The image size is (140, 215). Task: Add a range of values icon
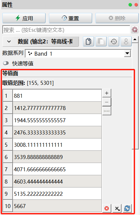click(107, 111)
